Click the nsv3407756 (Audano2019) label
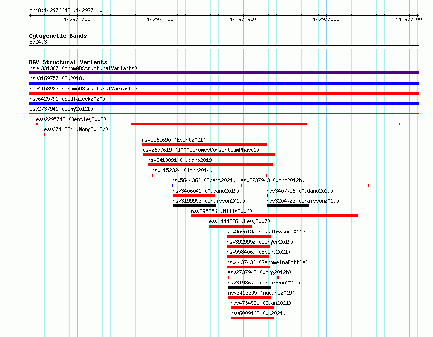This screenshot has height=337, width=433. (x=300, y=191)
